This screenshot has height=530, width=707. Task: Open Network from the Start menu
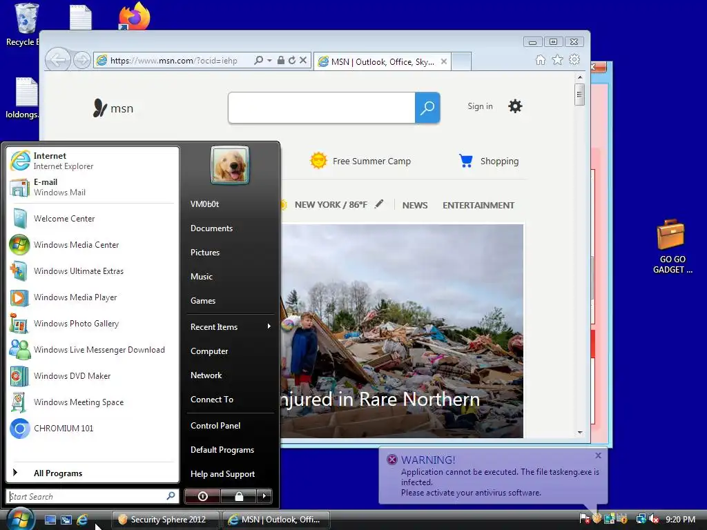pos(230,375)
